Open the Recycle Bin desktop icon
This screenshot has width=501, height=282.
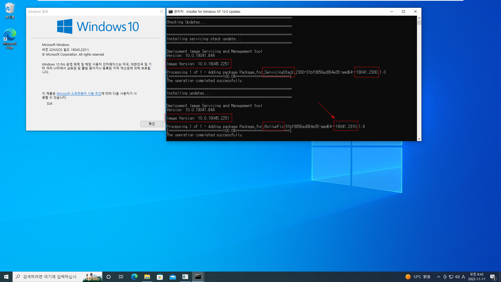pyautogui.click(x=10, y=11)
